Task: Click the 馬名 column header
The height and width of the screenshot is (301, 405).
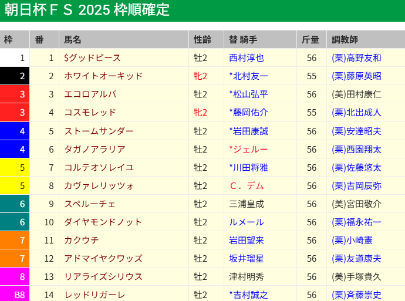Action: tap(73, 39)
